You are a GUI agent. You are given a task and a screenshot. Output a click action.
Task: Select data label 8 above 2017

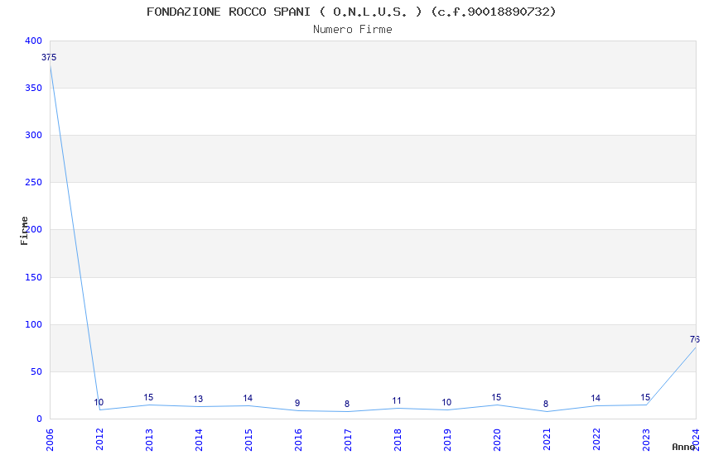point(347,404)
